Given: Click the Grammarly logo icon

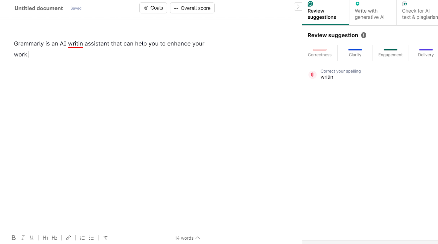Looking at the screenshot, I should [x=310, y=4].
